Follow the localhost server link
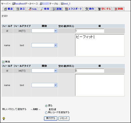Screen dimensions: 131x123 click(x=20, y=4)
